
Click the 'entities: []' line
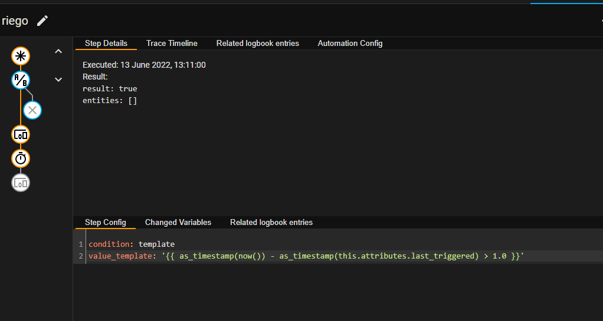(110, 101)
